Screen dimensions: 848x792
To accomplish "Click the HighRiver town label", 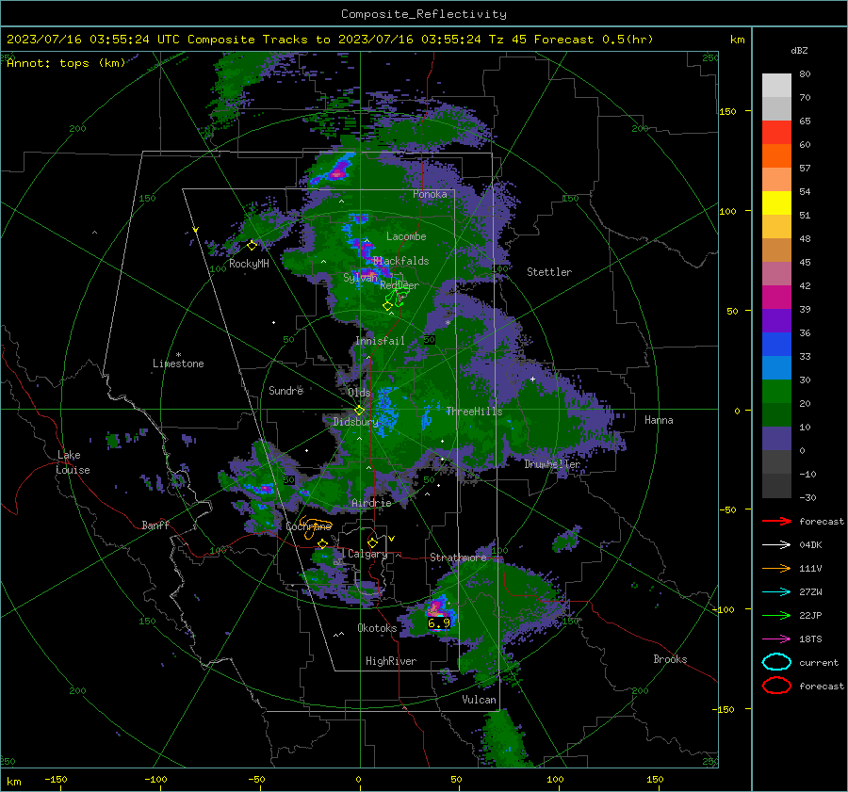I will 391,661.
